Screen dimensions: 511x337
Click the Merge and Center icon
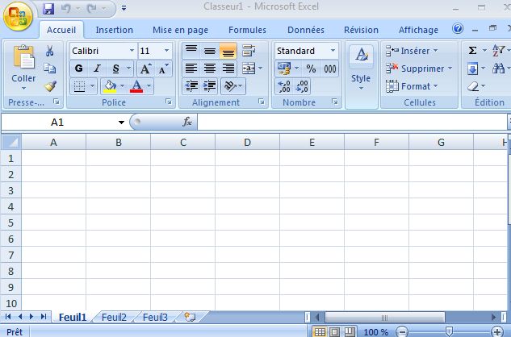point(248,69)
